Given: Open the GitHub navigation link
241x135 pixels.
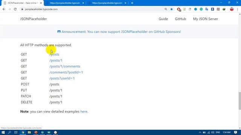Looking at the screenshot, I should point(180,19).
